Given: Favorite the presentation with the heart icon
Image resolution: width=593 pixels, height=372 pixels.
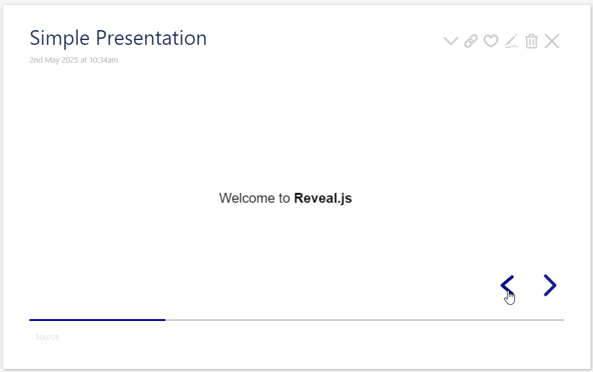Looking at the screenshot, I should click(x=491, y=41).
